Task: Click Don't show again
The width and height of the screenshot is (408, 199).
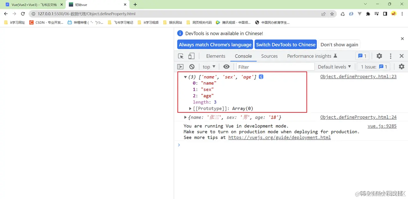Action: (339, 45)
